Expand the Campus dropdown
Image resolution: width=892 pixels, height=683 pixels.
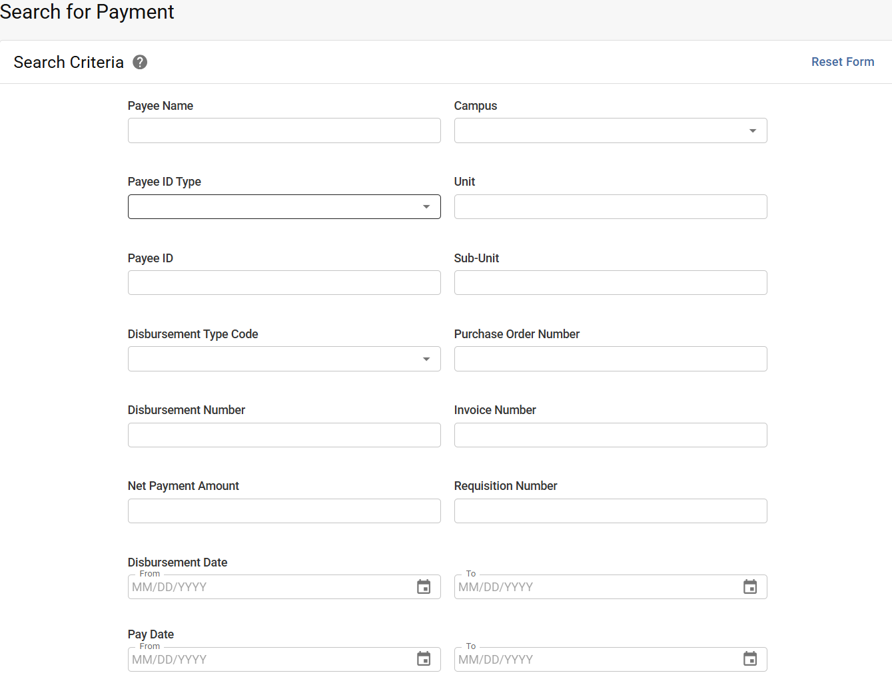pyautogui.click(x=753, y=130)
